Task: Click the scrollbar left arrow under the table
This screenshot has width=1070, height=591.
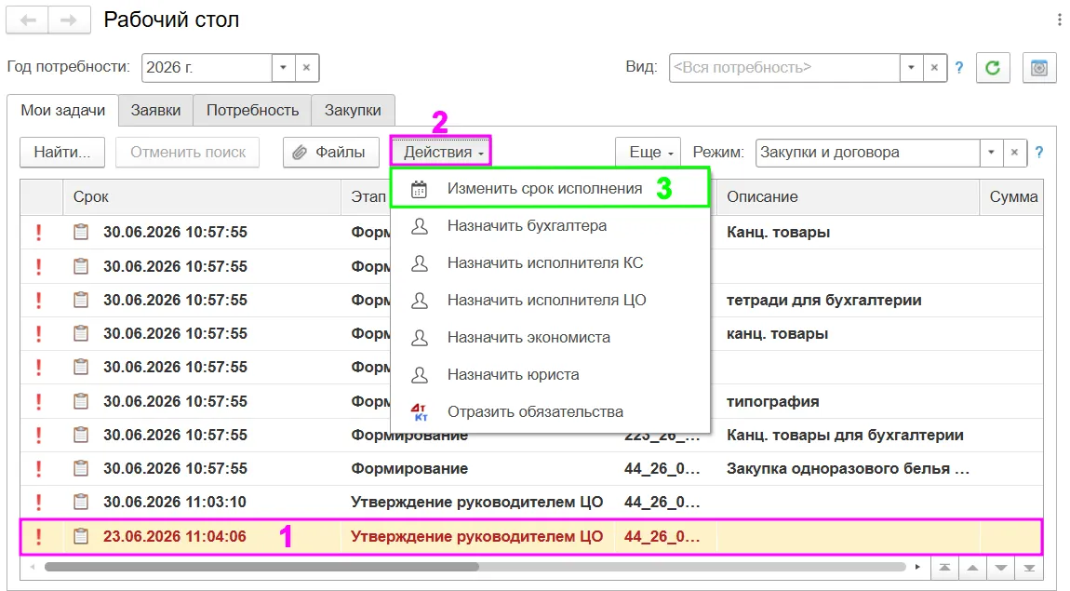Action: pos(32,567)
